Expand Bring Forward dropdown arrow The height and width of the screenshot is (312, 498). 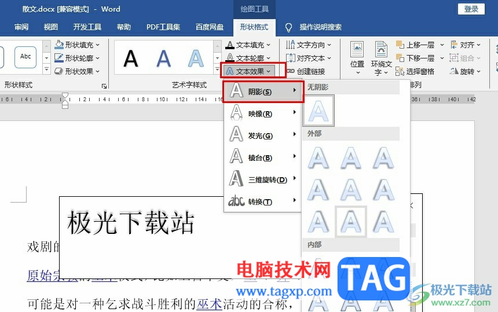click(442, 45)
